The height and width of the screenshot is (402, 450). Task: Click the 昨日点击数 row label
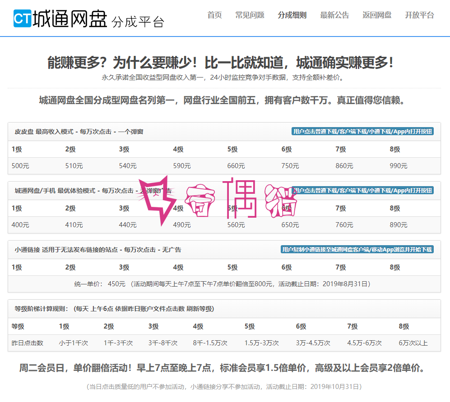click(x=27, y=343)
